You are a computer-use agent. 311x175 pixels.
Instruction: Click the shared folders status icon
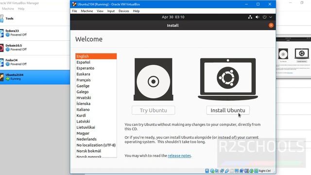232,171
